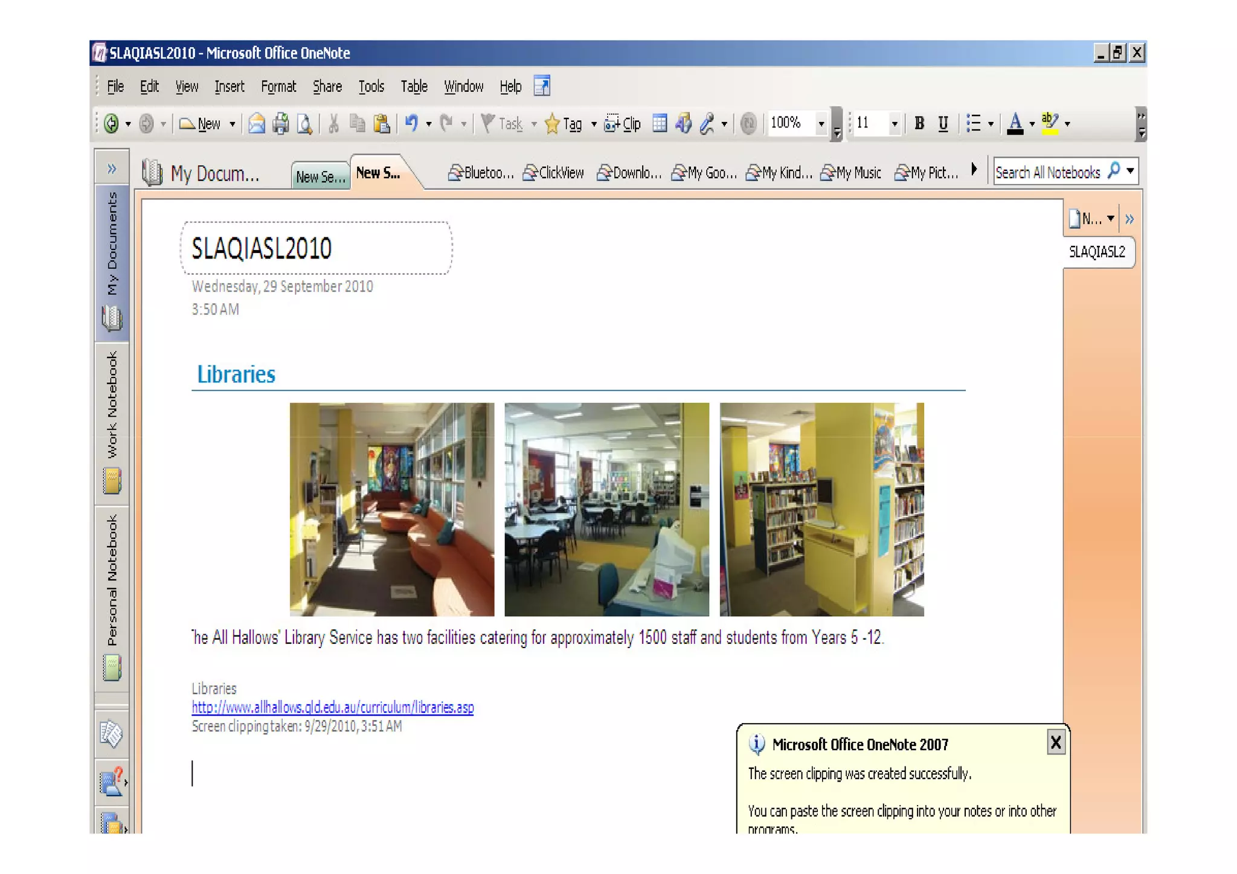Click the Tag star icon
This screenshot has width=1237, height=874.
pos(552,123)
